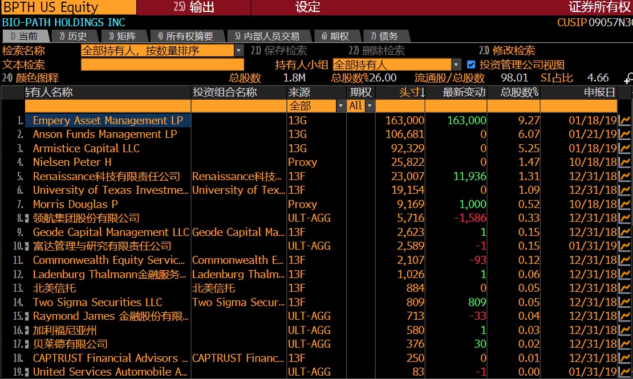Viewport: 633px width, 379px height.
Task: Open chart icon for Morris Douglas P row
Action: tap(624, 204)
